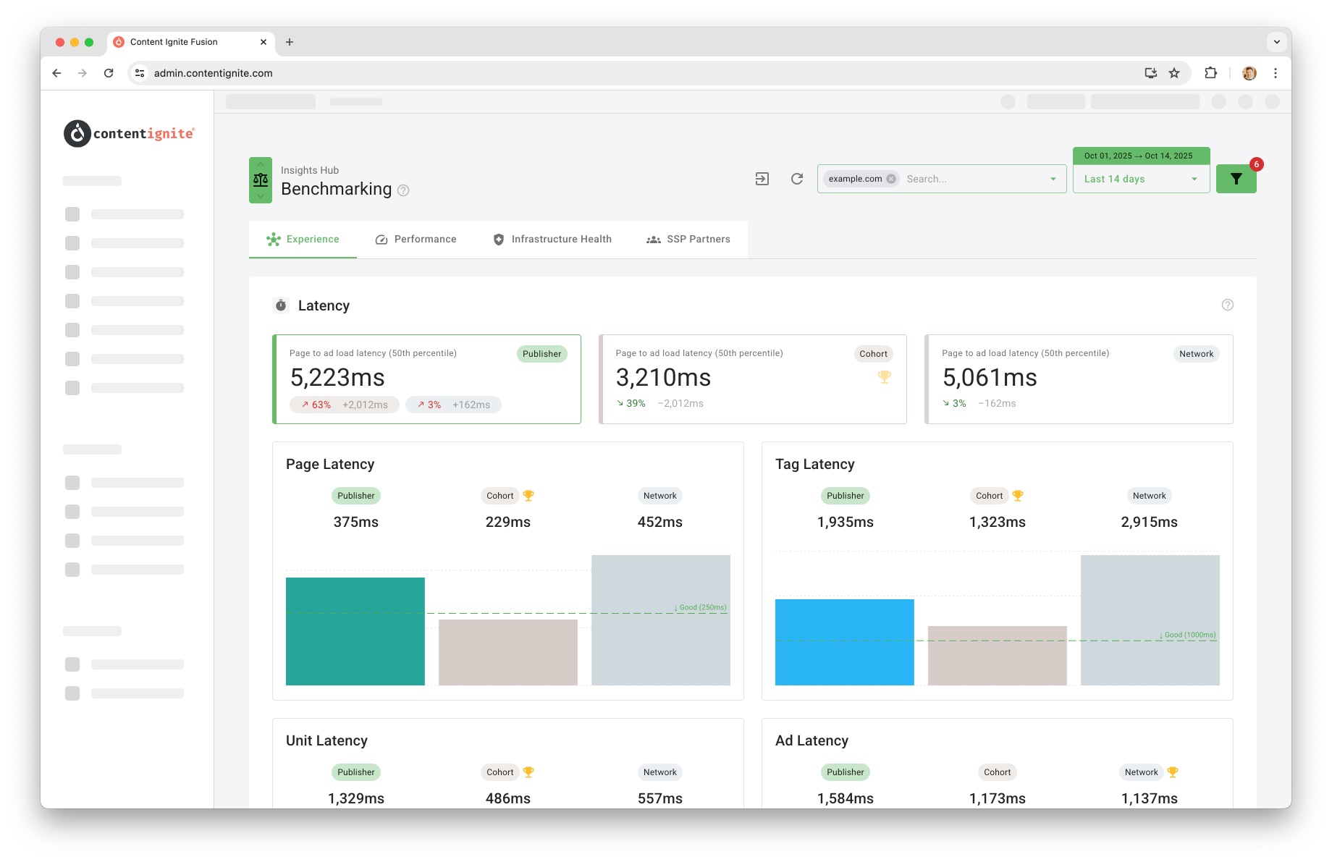Bookmark this page with the star icon
1332x862 pixels.
click(1174, 73)
